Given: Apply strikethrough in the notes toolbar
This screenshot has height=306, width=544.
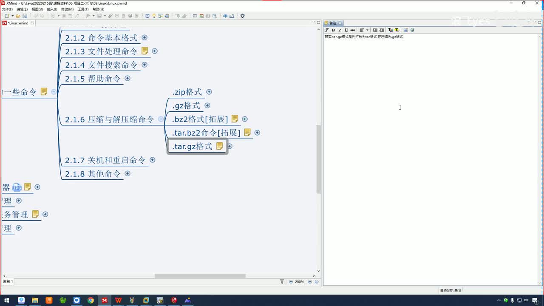Looking at the screenshot, I should click(x=353, y=30).
